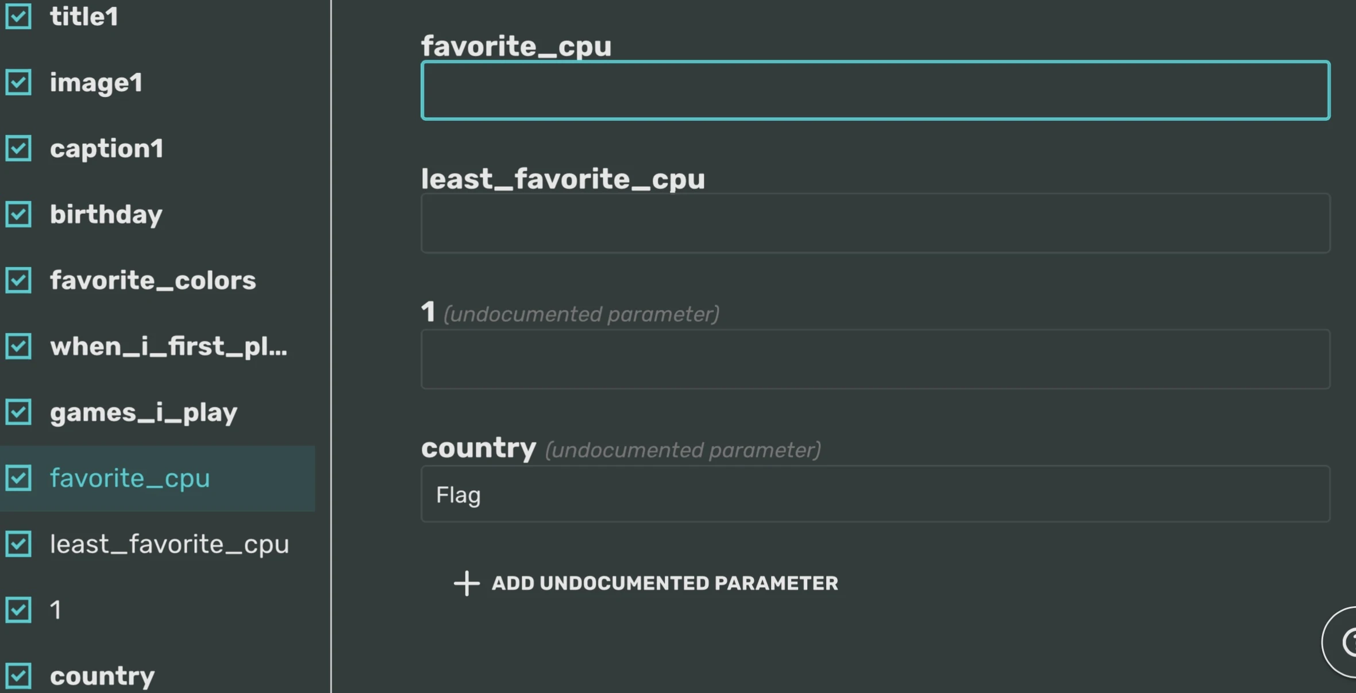Viewport: 1356px width, 693px height.
Task: Toggle the games_i_play checkbox
Action: pyautogui.click(x=19, y=412)
